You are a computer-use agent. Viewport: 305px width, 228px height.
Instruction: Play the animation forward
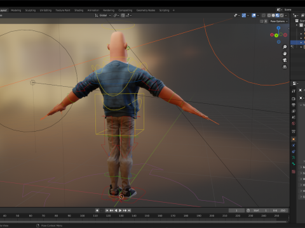120,210
